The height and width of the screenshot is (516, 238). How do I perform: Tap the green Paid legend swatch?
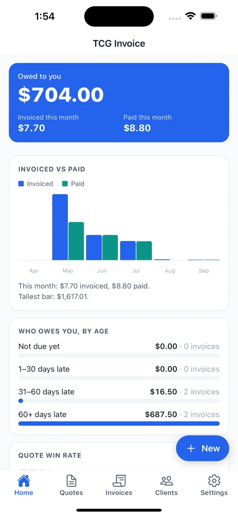65,184
